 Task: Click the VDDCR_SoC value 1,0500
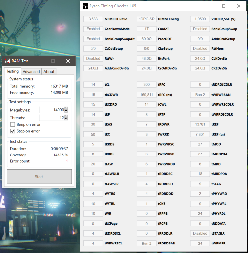(200, 19)
